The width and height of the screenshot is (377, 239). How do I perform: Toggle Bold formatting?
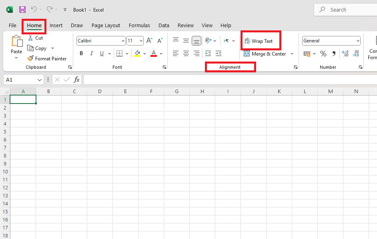pos(81,54)
